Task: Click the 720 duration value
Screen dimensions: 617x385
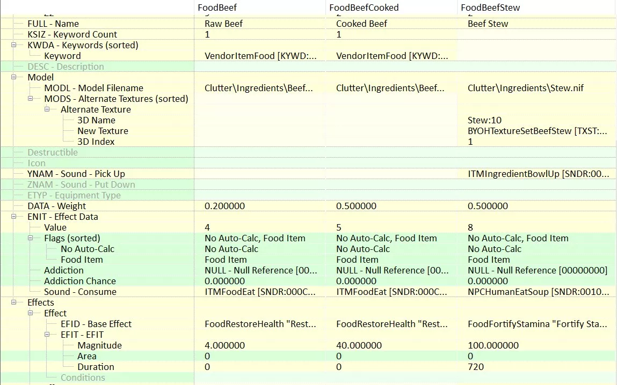Action: 476,367
